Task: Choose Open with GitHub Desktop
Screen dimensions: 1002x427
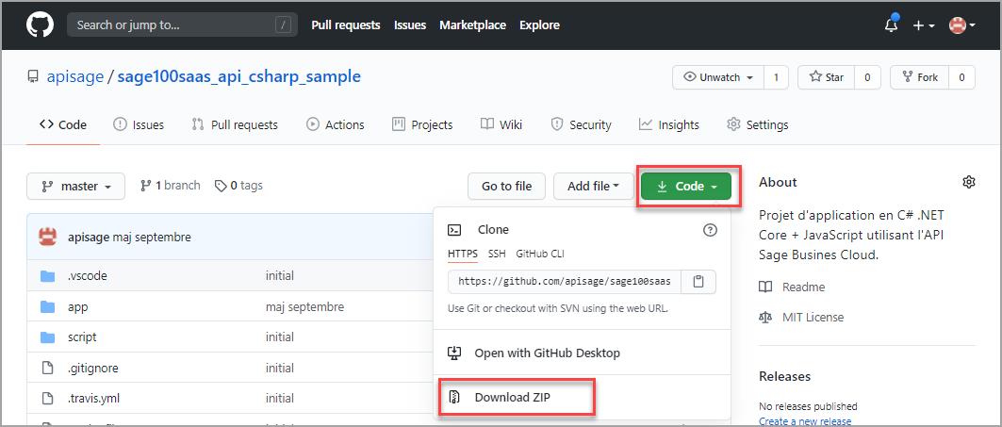Action: tap(534, 353)
